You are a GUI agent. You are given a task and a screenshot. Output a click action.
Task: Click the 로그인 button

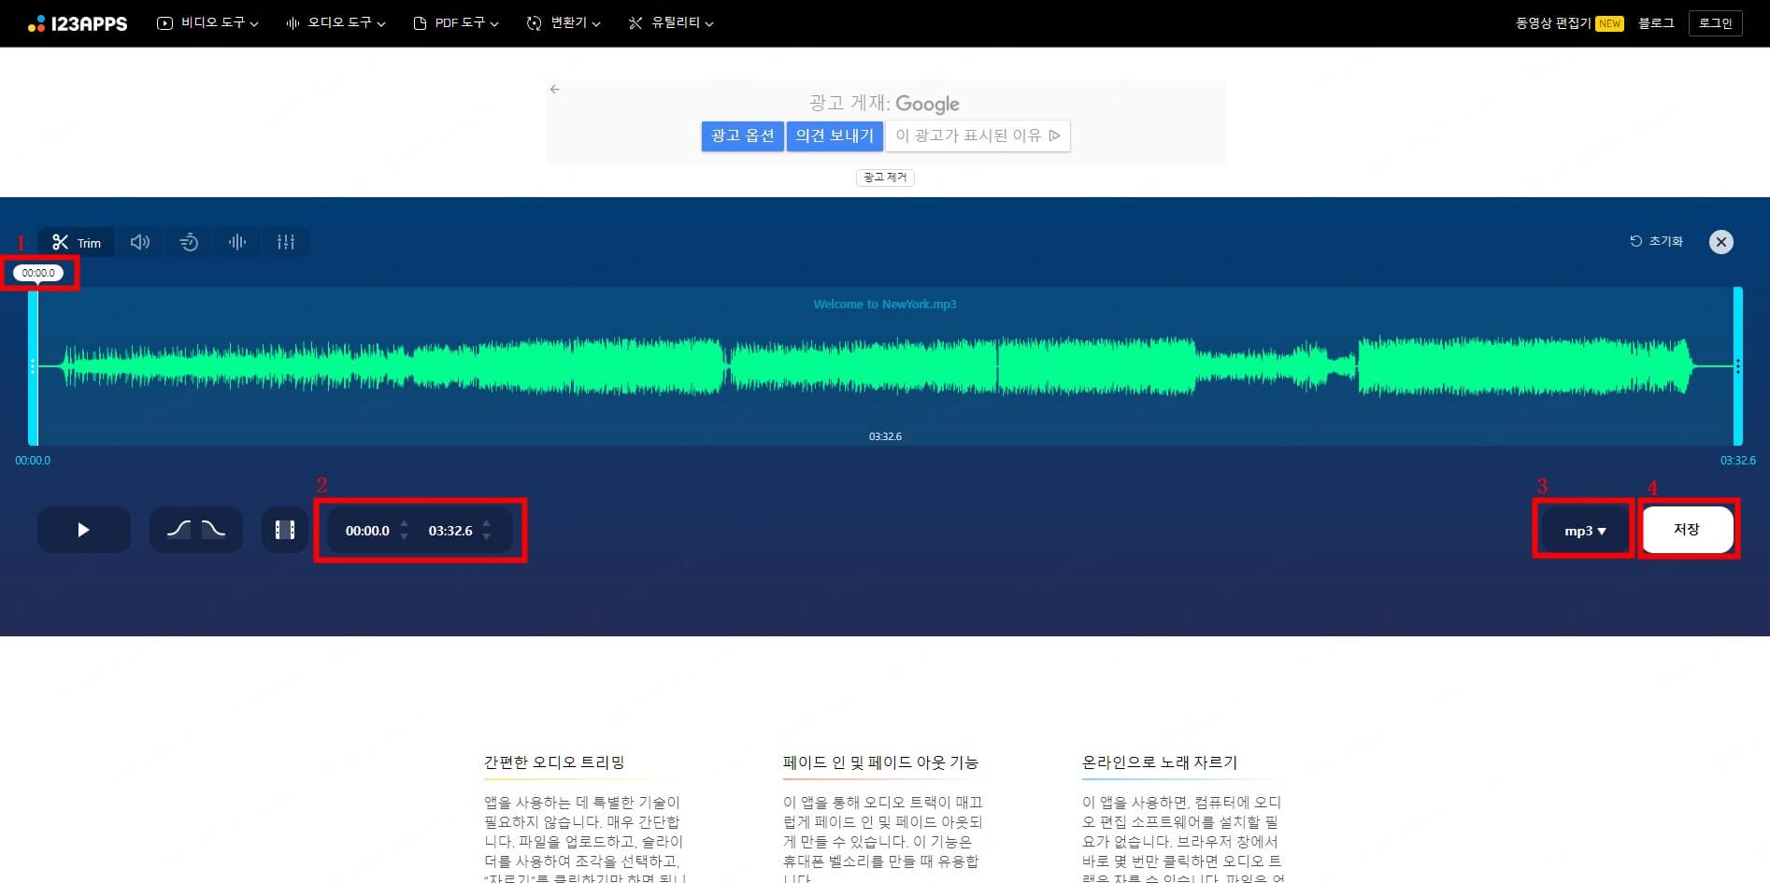coord(1716,23)
